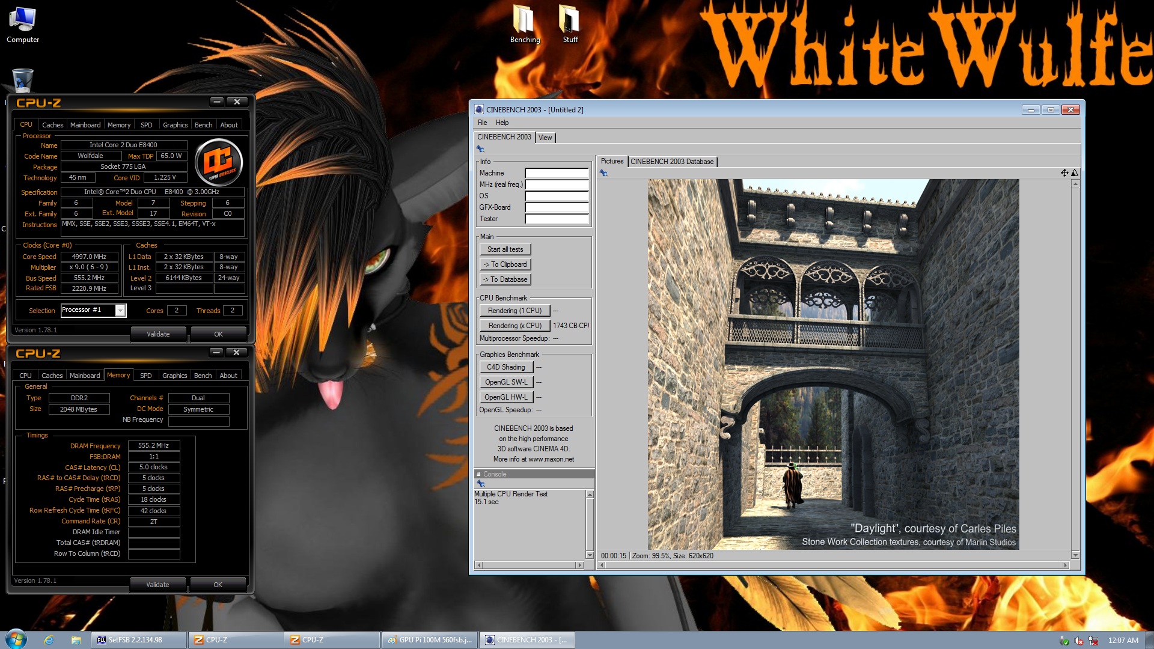Click the Windows Start orb
The image size is (1154, 649).
pyautogui.click(x=16, y=639)
